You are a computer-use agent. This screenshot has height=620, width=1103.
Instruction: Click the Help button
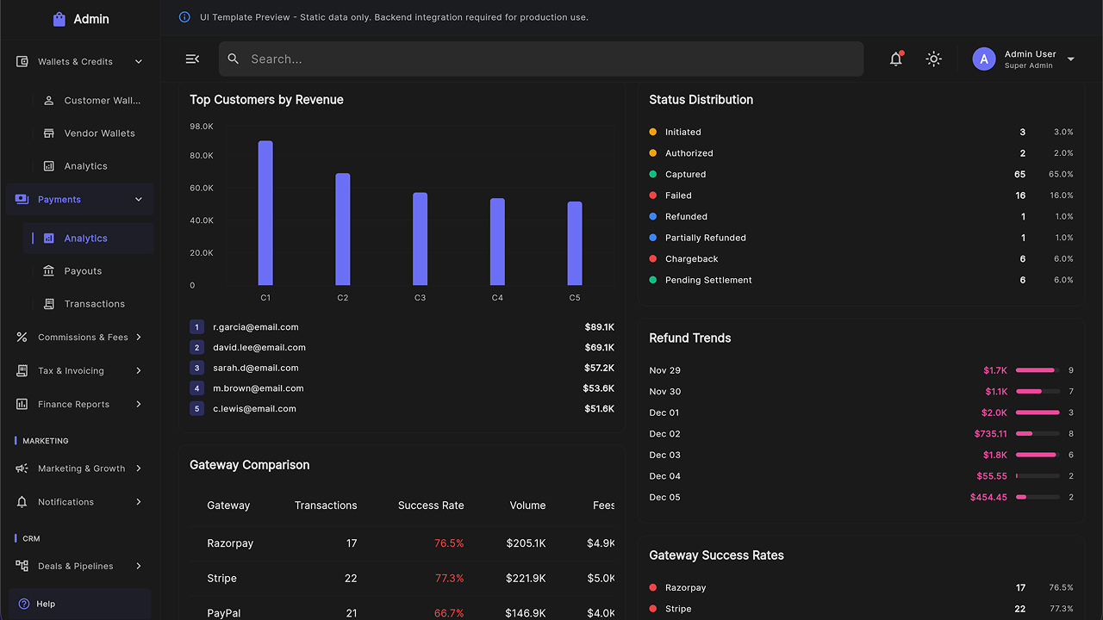point(80,604)
